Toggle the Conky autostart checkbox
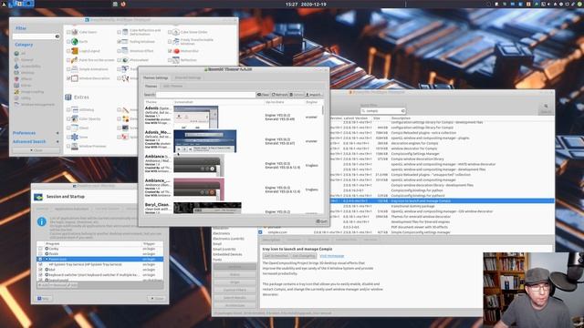 (40, 249)
